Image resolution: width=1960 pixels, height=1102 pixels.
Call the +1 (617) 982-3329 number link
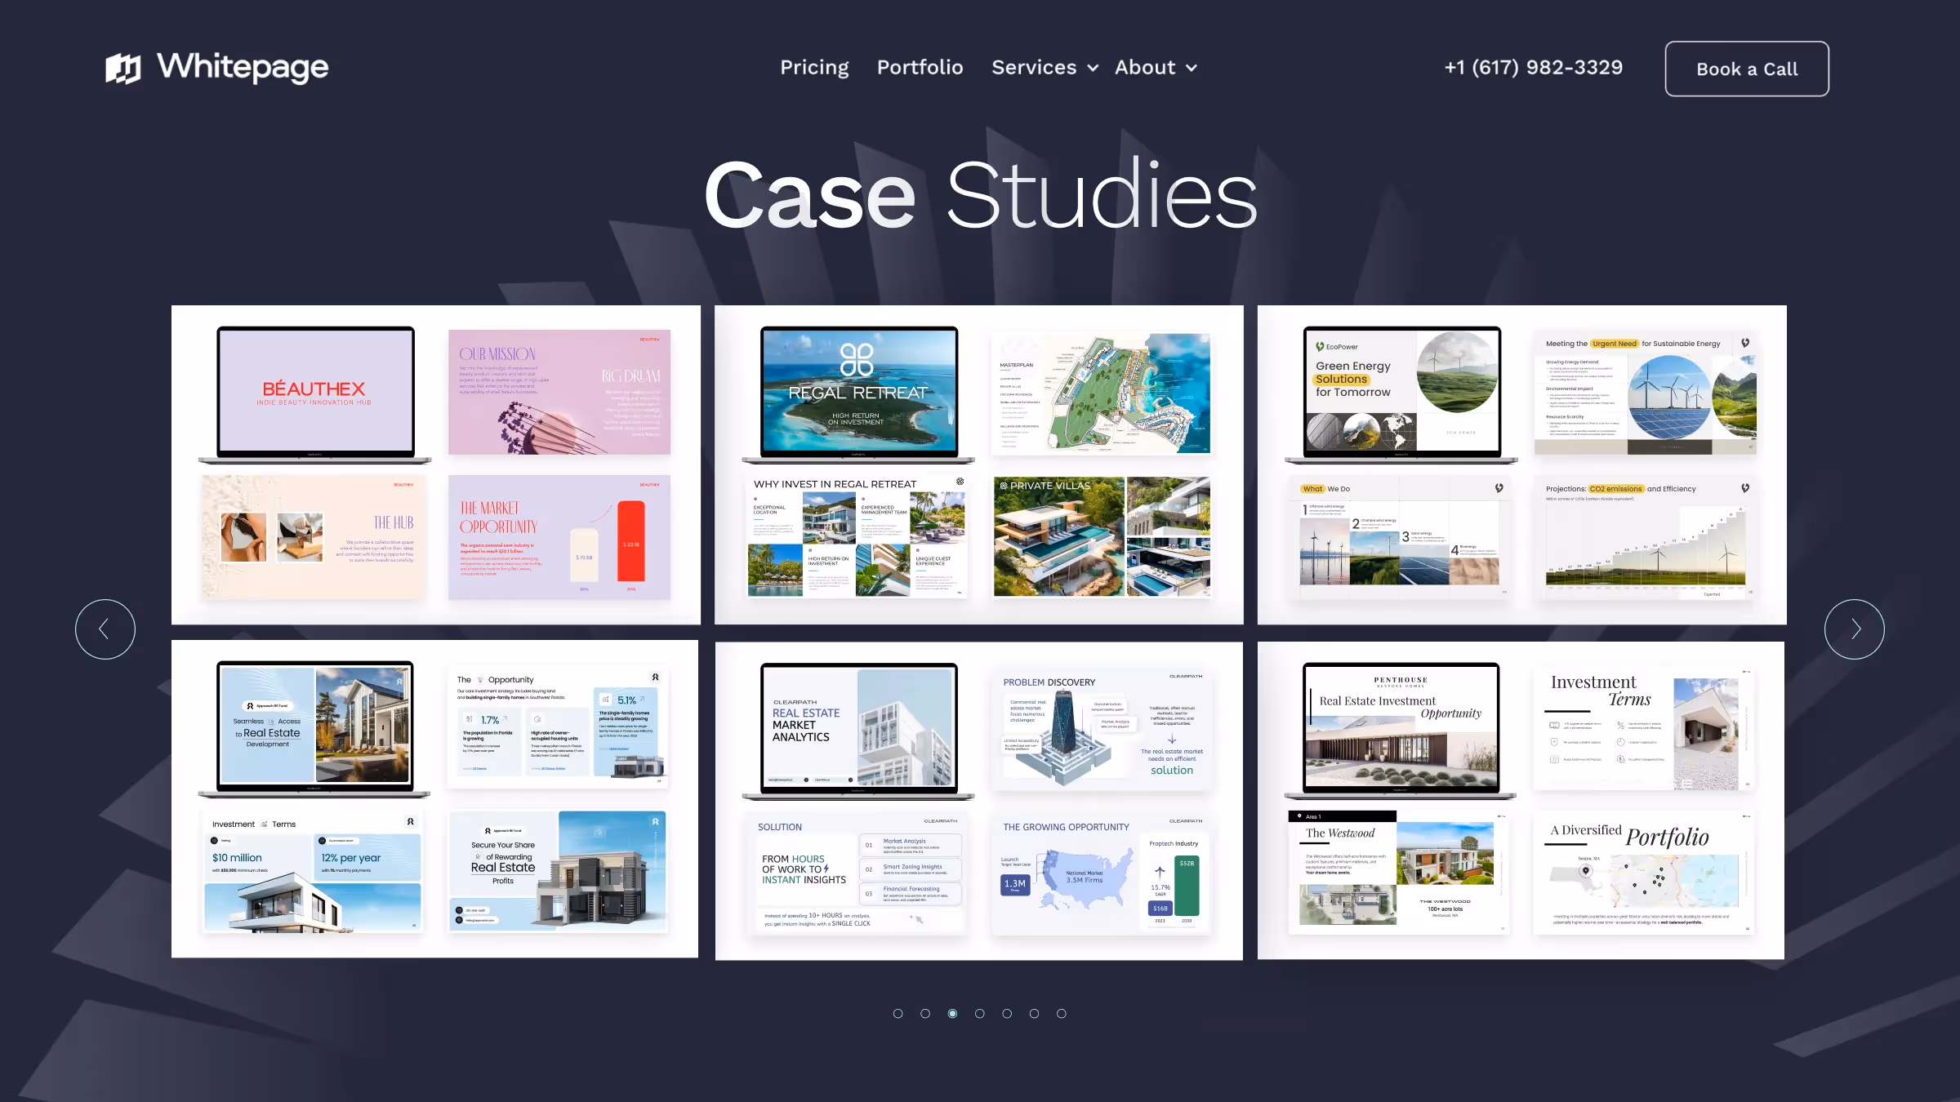[1533, 68]
